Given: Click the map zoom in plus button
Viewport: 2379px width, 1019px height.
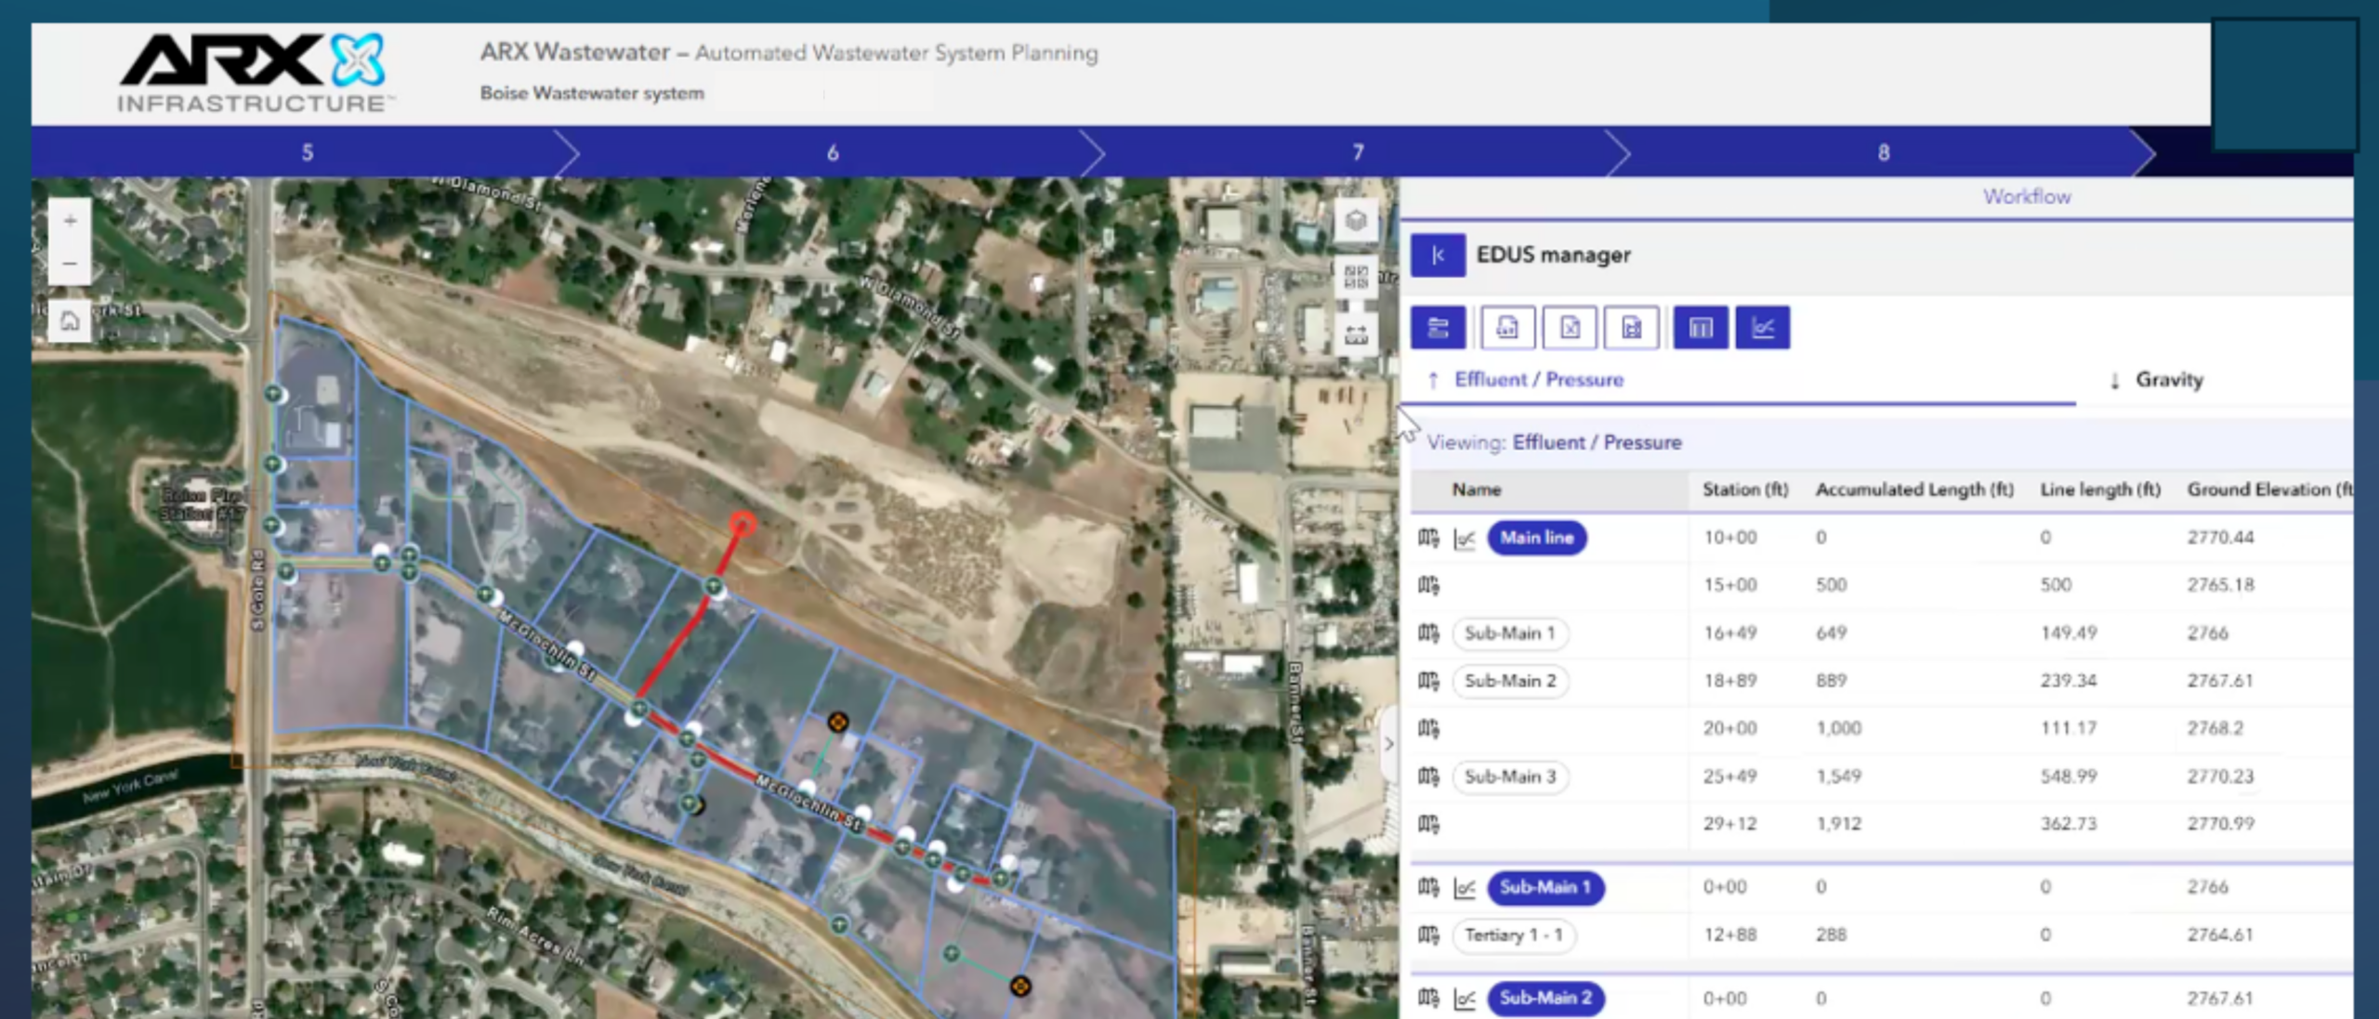Looking at the screenshot, I should (x=70, y=221).
